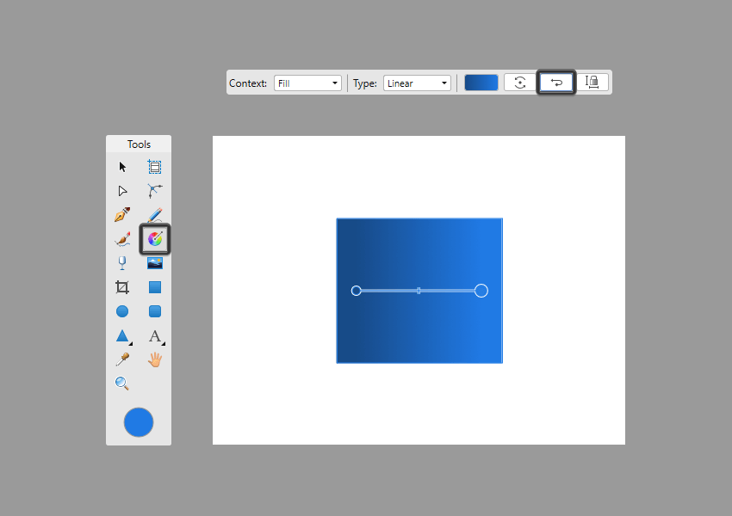Open the blue gradient swatch in toolbar
732x516 pixels.
tap(481, 83)
